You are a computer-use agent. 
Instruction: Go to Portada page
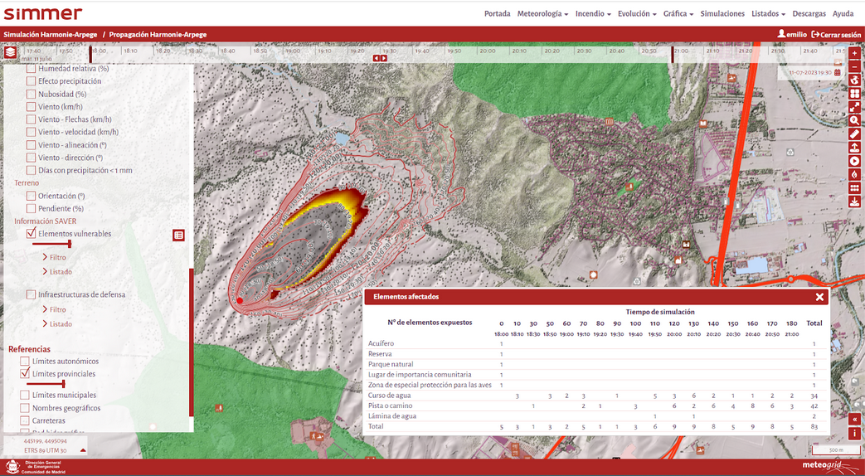click(x=497, y=14)
